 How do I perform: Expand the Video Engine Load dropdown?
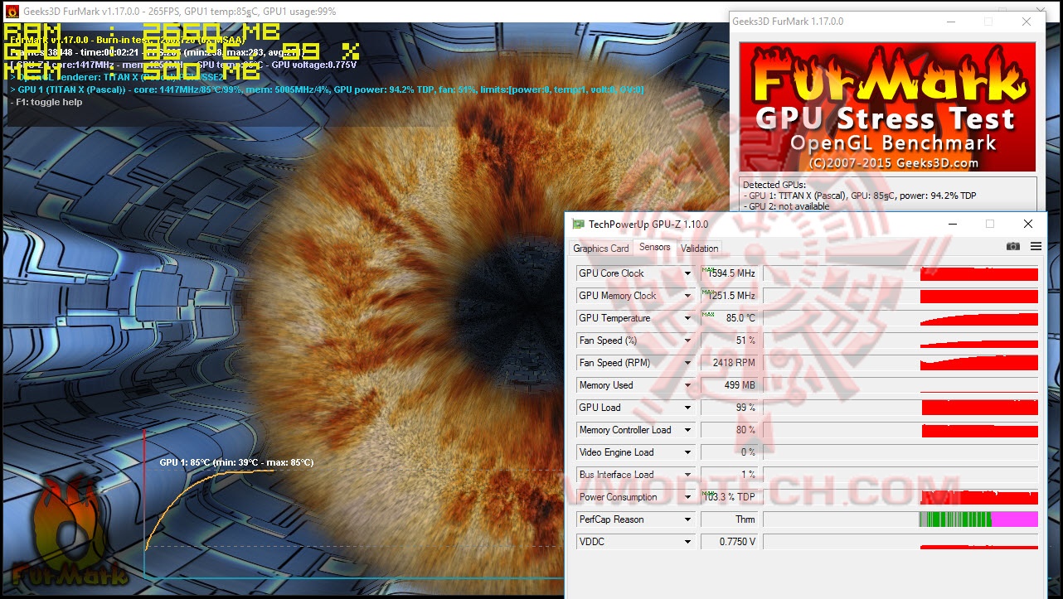click(x=687, y=452)
